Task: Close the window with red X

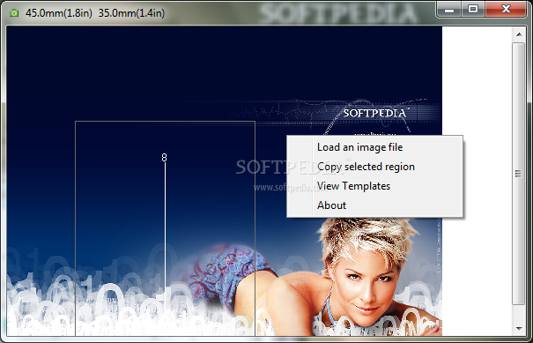Action: click(x=506, y=10)
